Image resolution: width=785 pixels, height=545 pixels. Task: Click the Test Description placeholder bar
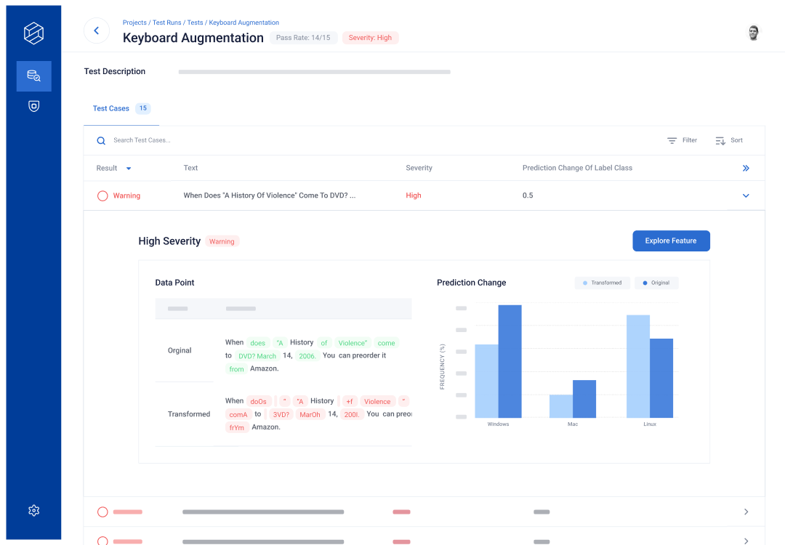pos(315,72)
